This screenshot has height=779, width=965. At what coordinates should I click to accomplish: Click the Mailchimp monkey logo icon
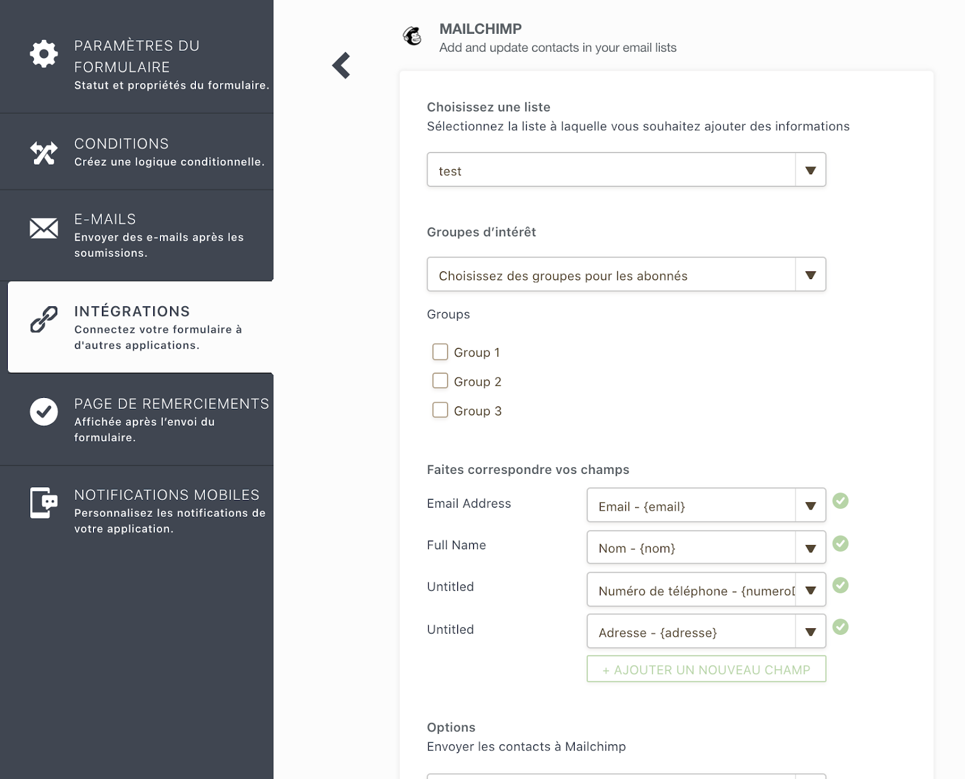pyautogui.click(x=413, y=36)
